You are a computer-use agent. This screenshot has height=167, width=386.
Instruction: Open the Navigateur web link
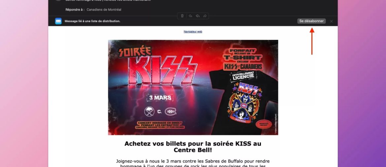(x=193, y=32)
